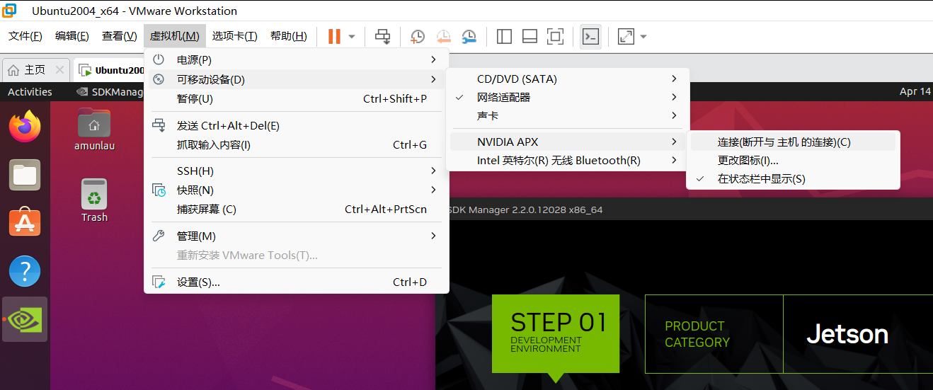Image resolution: width=933 pixels, height=390 pixels.
Task: Open the 文件(F) menu
Action: click(x=25, y=36)
